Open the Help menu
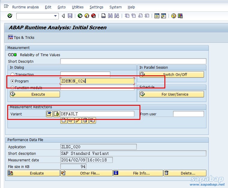The image size is (228, 188). (131, 7)
